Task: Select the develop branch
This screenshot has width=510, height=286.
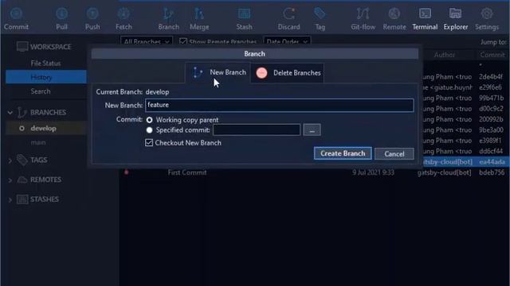Action: click(x=46, y=129)
